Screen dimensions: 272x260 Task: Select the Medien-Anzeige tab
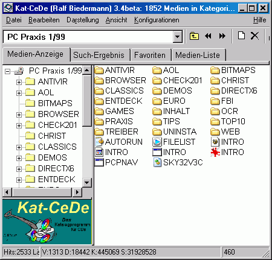(x=36, y=54)
